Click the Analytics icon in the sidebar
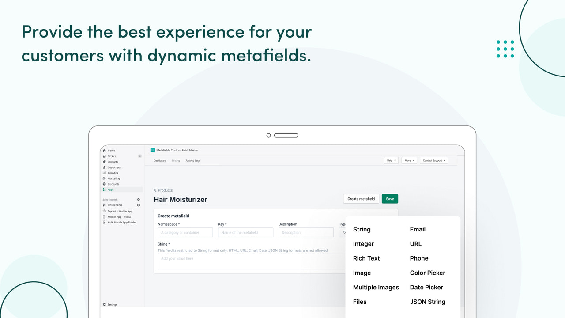The image size is (565, 318). coord(105,173)
